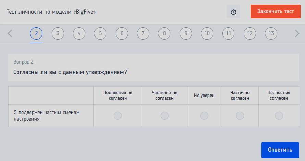Navigate to question 7

coord(143,33)
